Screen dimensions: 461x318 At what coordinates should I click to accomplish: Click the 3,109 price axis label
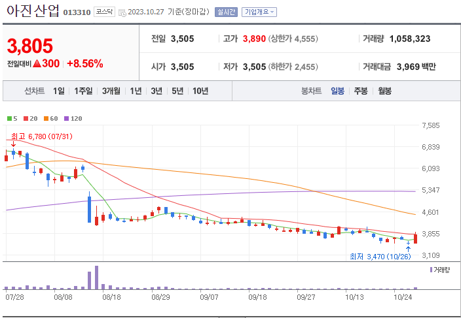pyautogui.click(x=431, y=255)
